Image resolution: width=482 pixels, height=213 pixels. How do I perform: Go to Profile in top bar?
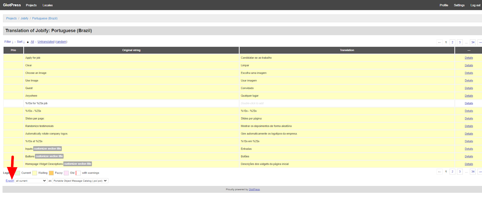[x=444, y=5]
